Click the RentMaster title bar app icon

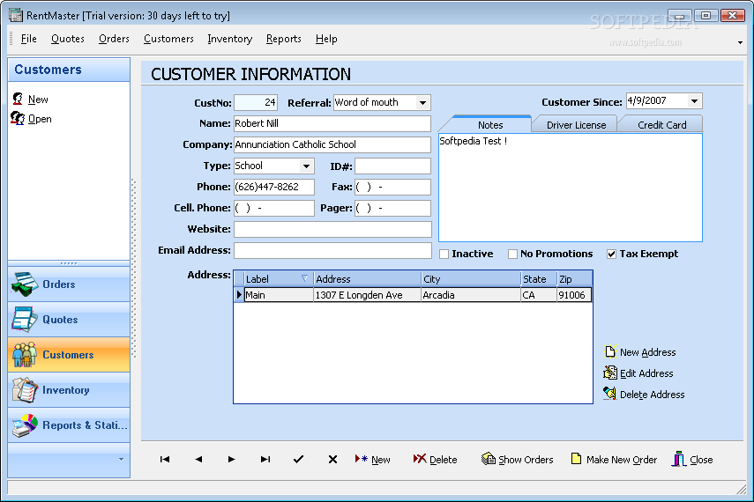point(16,15)
